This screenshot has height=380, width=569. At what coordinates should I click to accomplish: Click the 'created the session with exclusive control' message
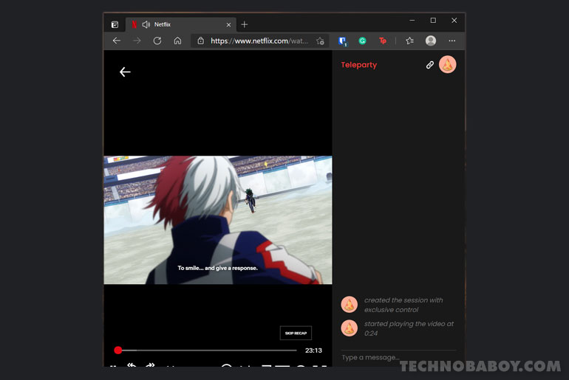tap(403, 305)
